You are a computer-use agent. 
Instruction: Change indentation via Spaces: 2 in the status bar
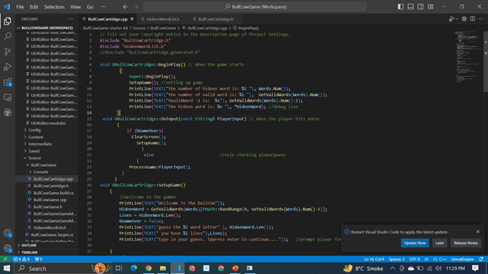pos(397,259)
